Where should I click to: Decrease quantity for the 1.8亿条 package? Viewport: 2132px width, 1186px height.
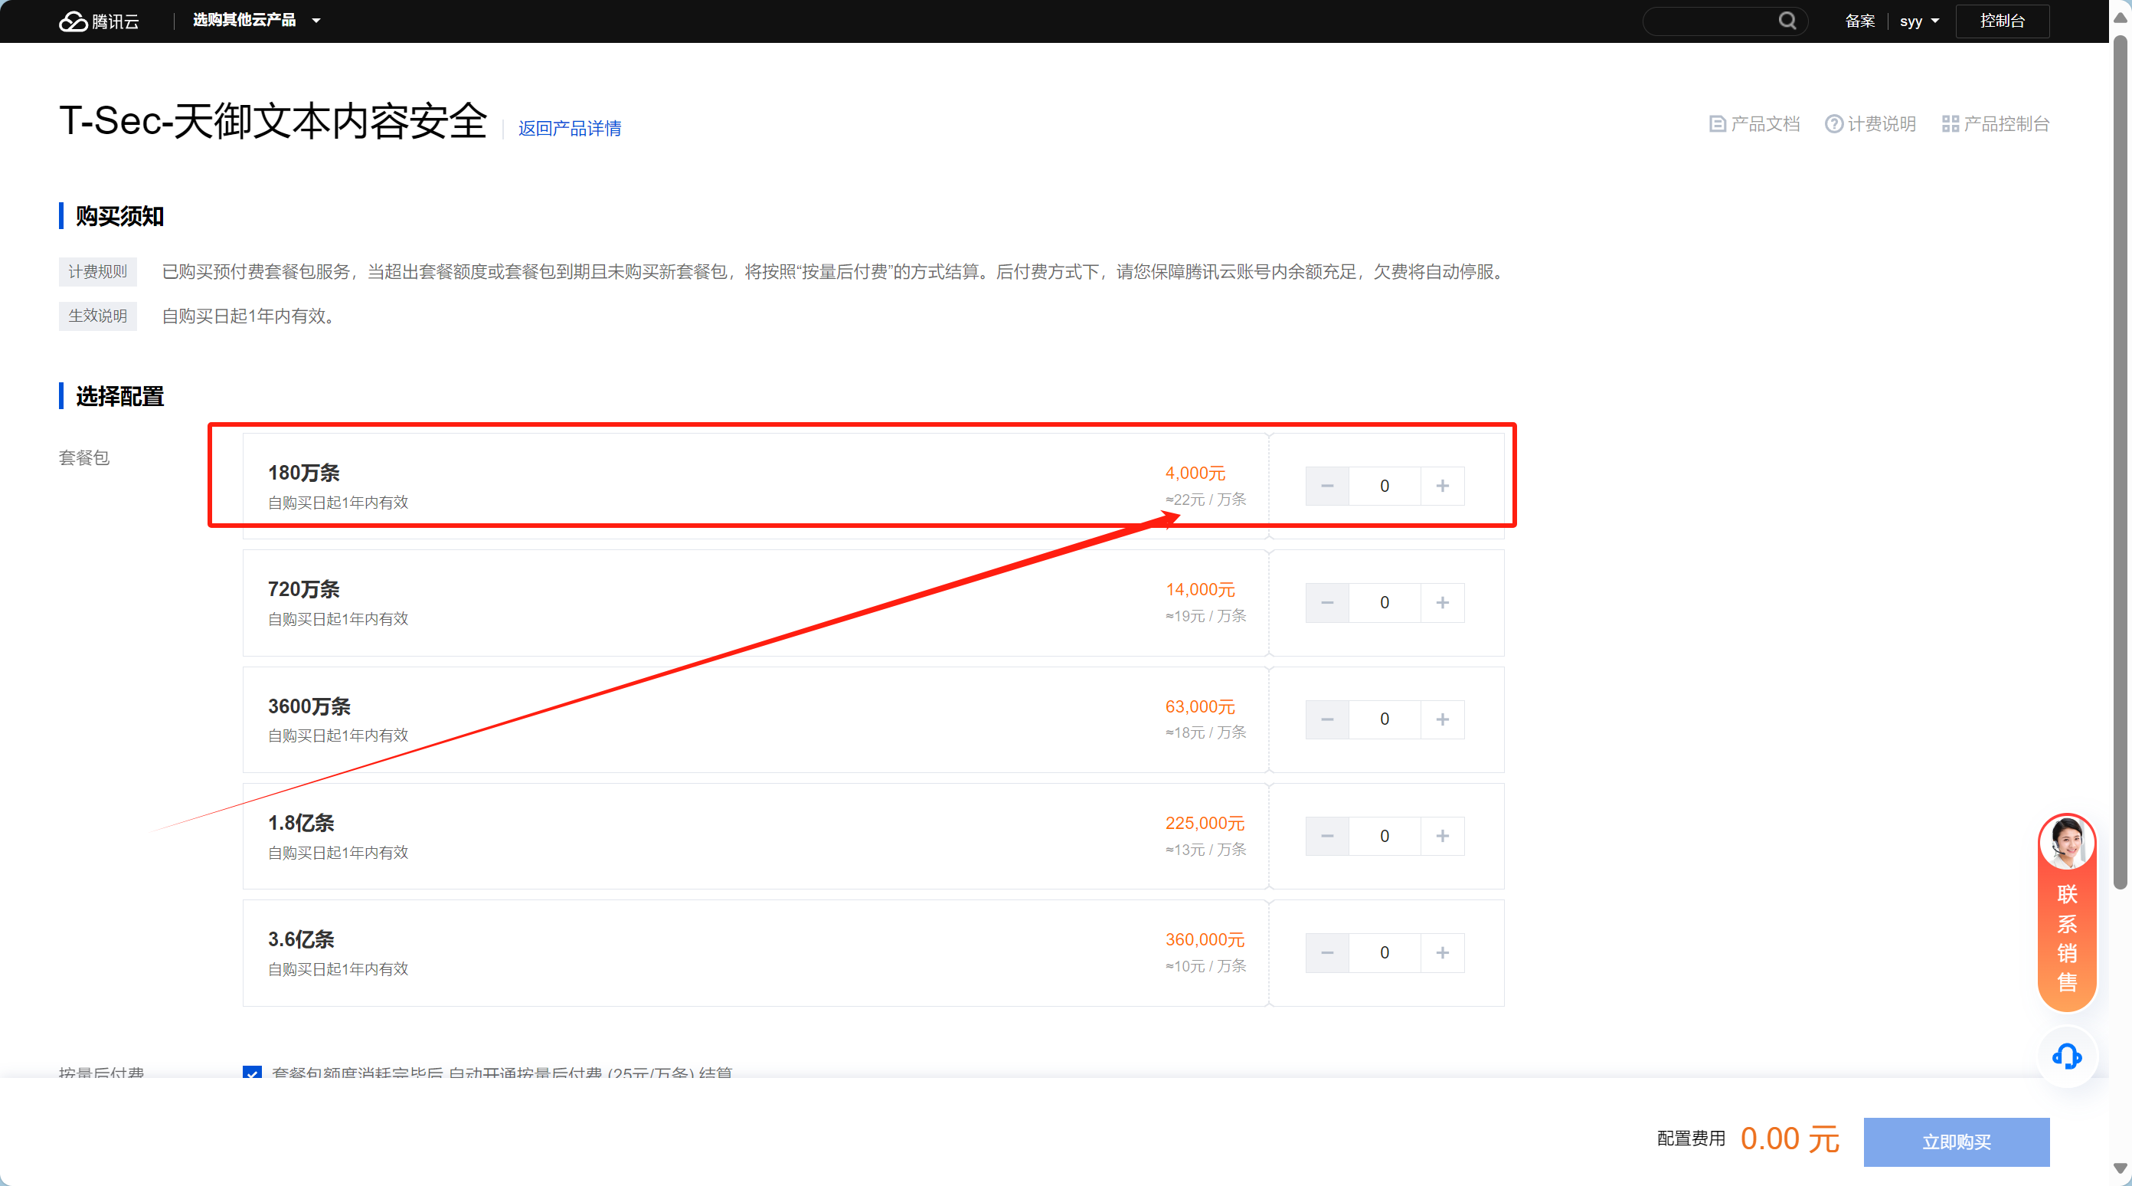click(x=1328, y=837)
